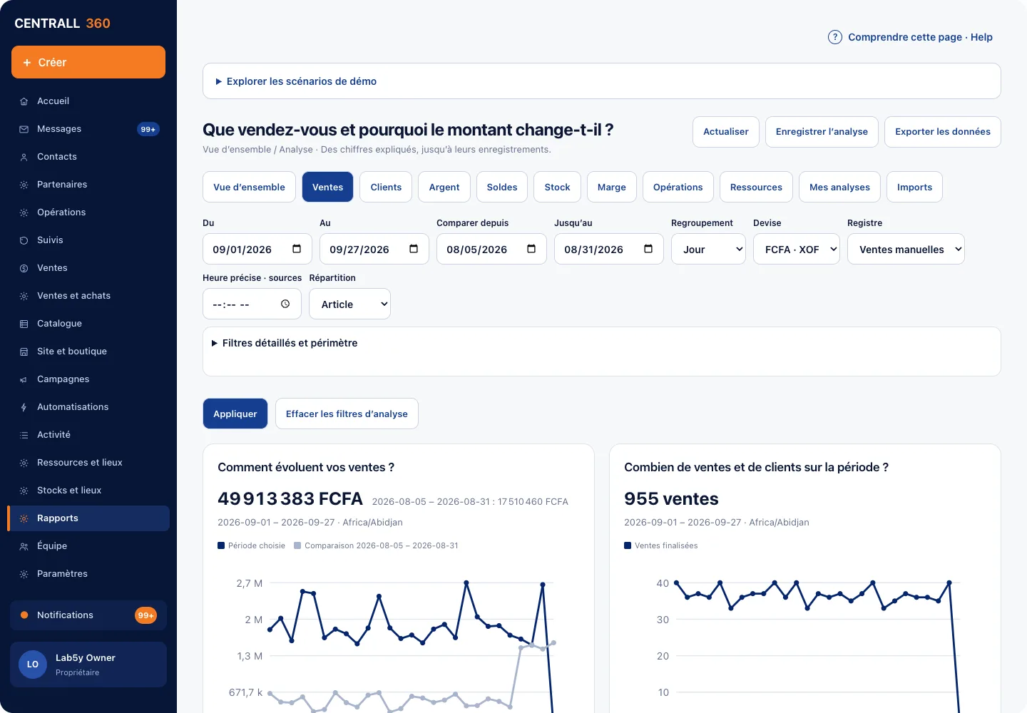1027x713 pixels.
Task: Click the Activité list icon
Action: (24, 435)
